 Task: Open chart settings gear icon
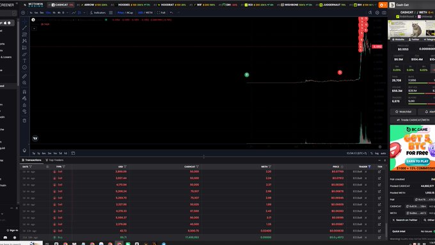point(377,13)
